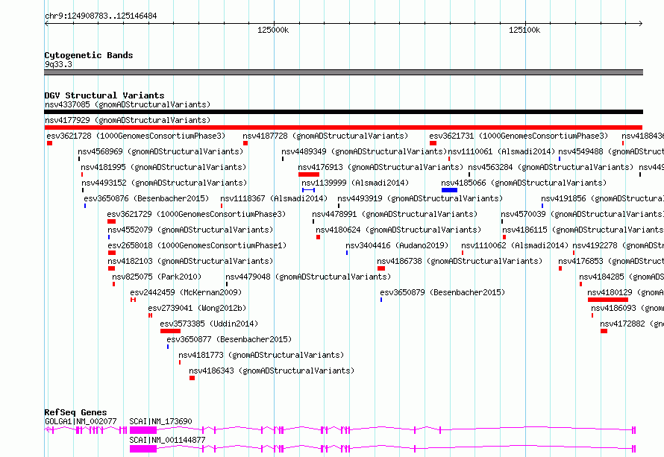The height and width of the screenshot is (457, 664).
Task: Select the nsv4552079 variant label
Action: click(x=190, y=230)
